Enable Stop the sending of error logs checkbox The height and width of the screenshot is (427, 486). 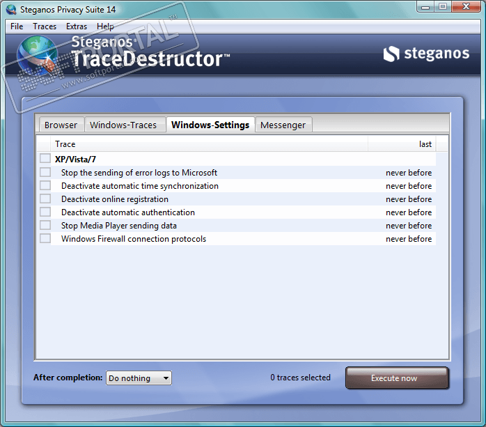tap(45, 172)
